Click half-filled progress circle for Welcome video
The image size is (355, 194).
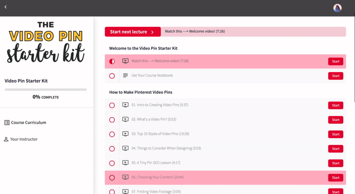(x=112, y=62)
